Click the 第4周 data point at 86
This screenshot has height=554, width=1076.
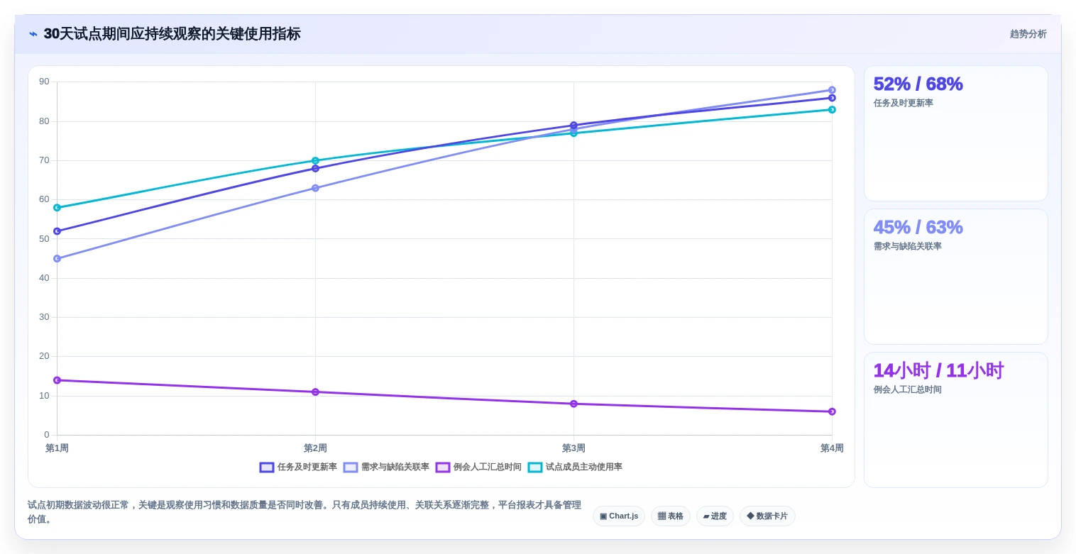click(832, 98)
